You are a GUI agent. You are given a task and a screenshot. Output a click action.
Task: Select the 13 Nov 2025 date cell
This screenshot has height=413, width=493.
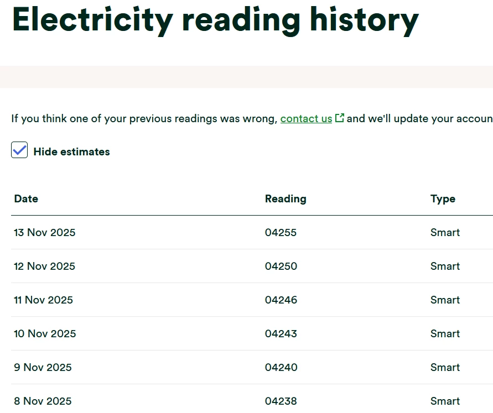point(45,233)
